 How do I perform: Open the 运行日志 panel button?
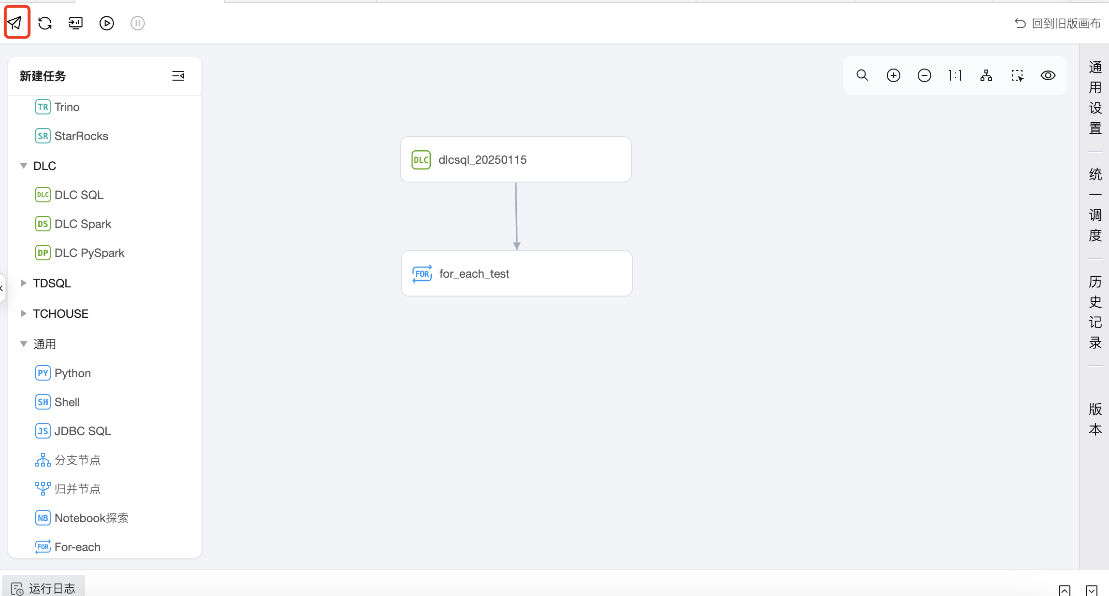[43, 588]
